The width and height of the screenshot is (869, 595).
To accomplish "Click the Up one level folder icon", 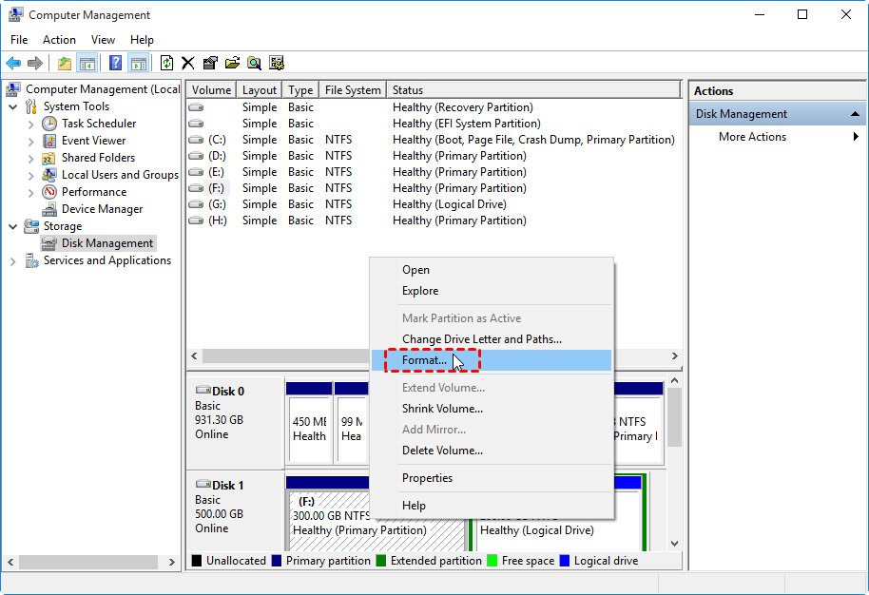I will pos(65,63).
